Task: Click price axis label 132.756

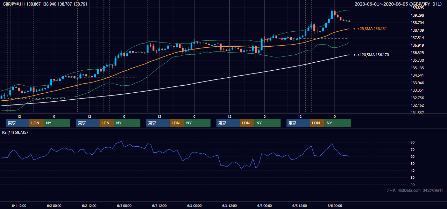Action: [x=417, y=98]
